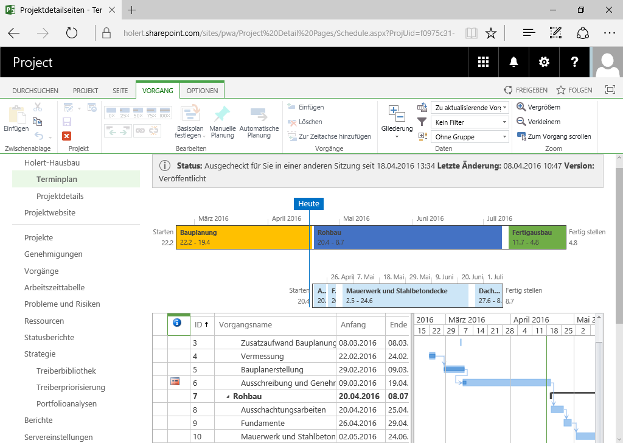Image resolution: width=623 pixels, height=443 pixels.
Task: Open the help question mark
Action: (574, 62)
